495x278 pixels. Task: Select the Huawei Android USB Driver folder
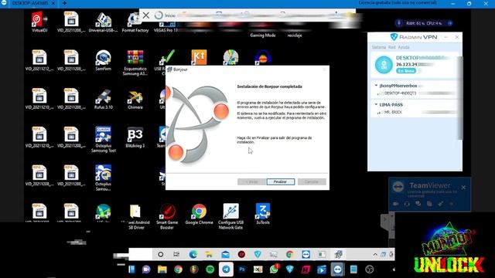tap(135, 216)
